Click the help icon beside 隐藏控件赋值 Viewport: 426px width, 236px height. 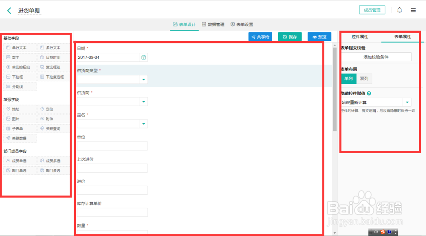tap(369, 93)
